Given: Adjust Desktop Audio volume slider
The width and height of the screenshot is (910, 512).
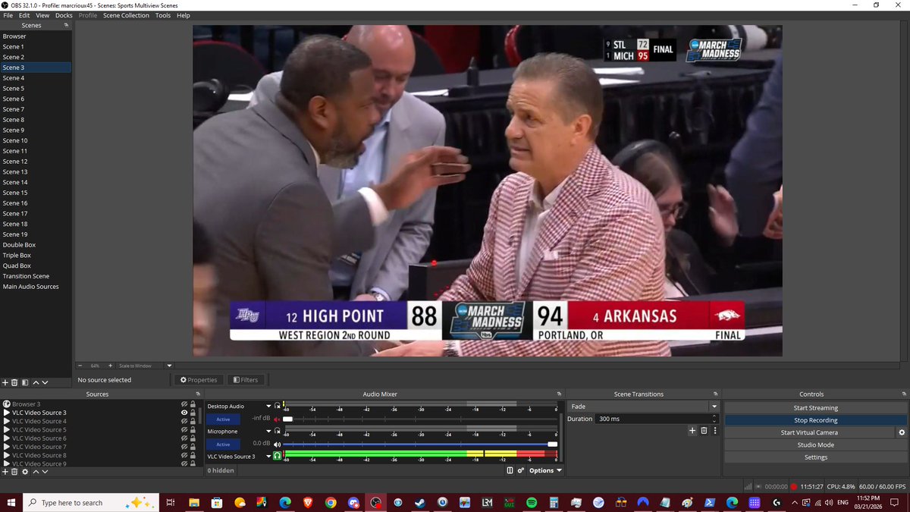Looking at the screenshot, I should coord(287,419).
